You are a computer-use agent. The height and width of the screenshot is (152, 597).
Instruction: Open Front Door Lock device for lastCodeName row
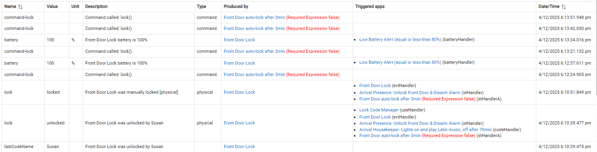pos(239,146)
